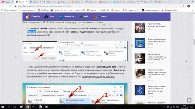This screenshot has width=195, height=109.
Task: Open the Факти bookmark
Action: pyautogui.click(x=91, y=10)
